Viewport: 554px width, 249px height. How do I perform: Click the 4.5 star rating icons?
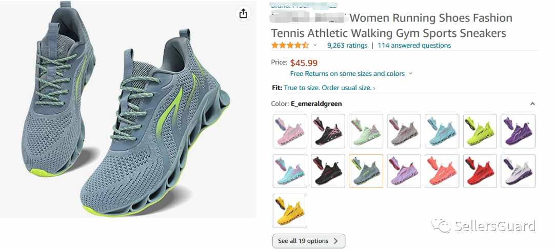(290, 46)
